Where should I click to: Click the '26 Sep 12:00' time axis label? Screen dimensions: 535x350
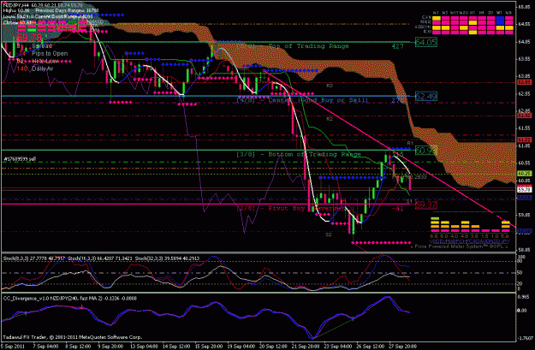click(x=371, y=347)
